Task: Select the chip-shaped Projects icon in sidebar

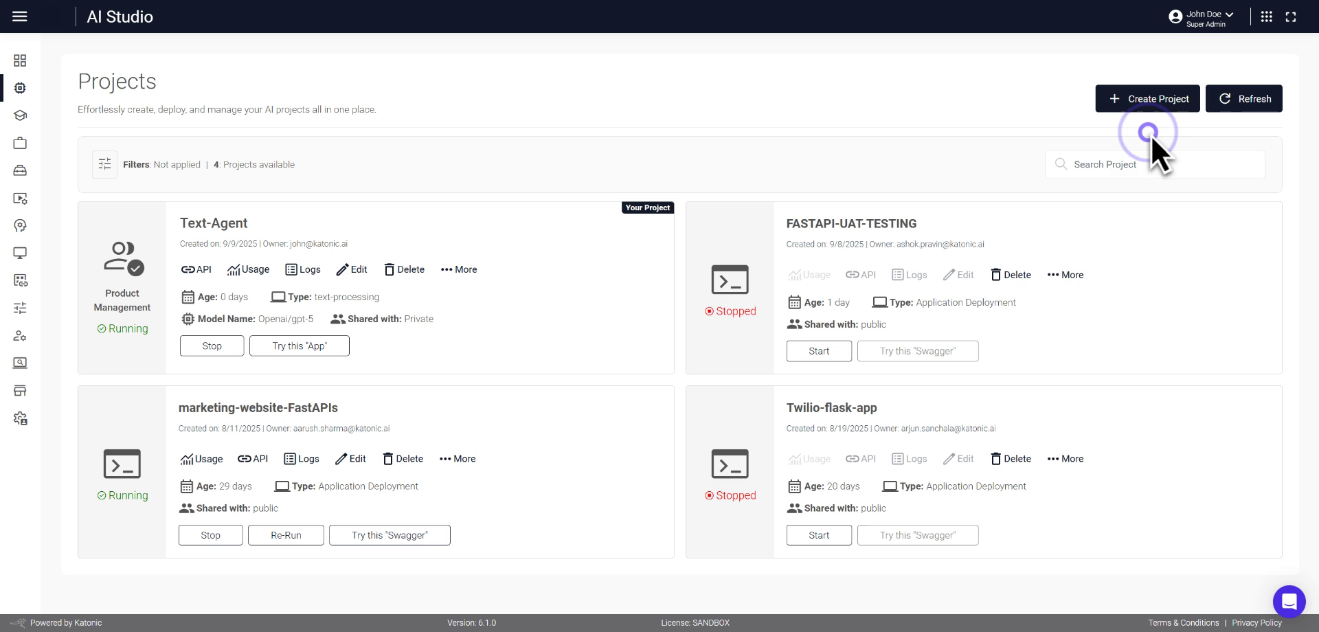Action: coord(20,88)
